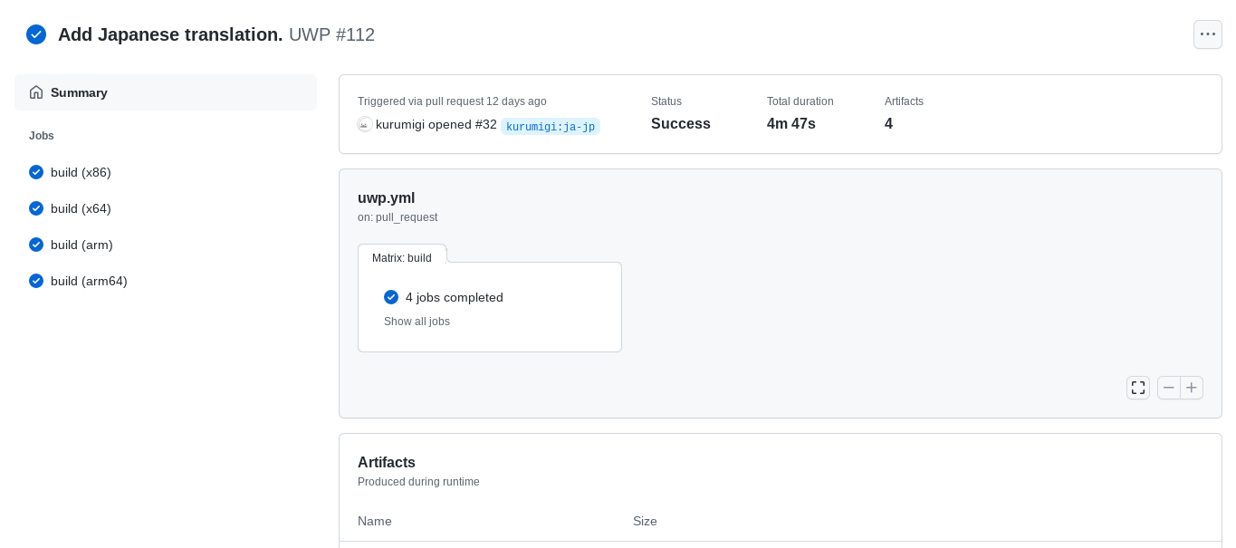Click the success checkmark icon beside the run title
This screenshot has width=1236, height=548.
pyautogui.click(x=36, y=34)
